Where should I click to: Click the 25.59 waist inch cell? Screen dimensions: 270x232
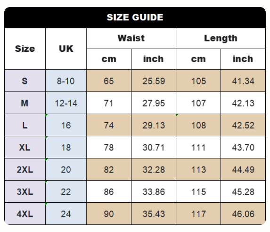coord(154,81)
